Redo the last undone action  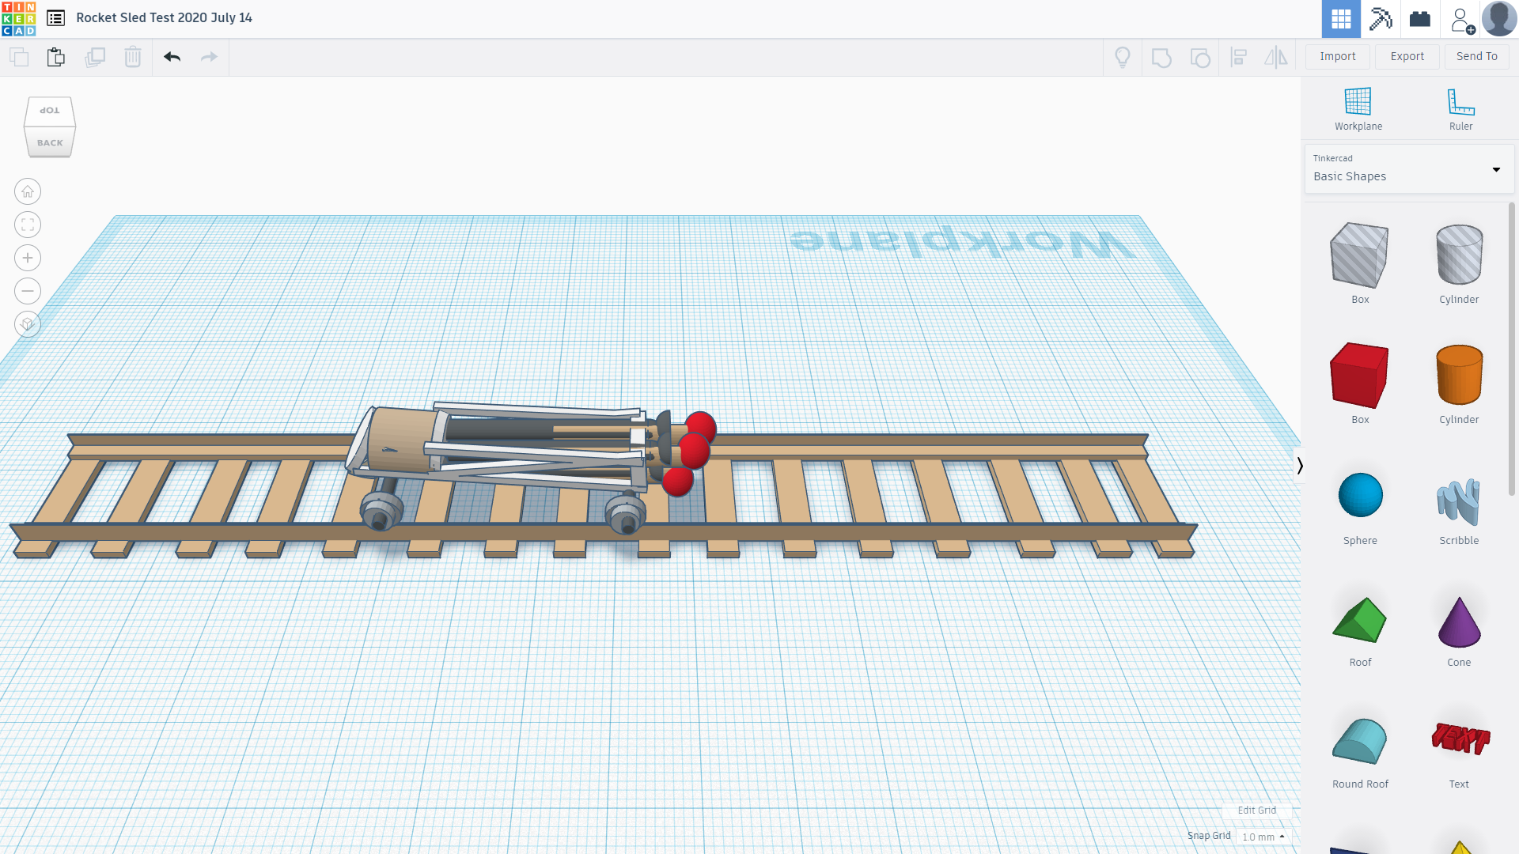pyautogui.click(x=209, y=57)
